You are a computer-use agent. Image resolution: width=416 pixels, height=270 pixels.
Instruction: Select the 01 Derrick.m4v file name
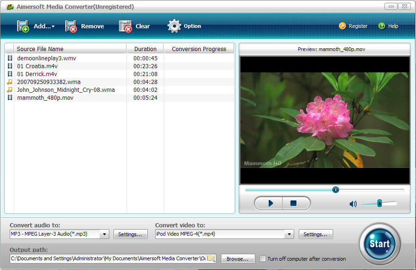[37, 74]
